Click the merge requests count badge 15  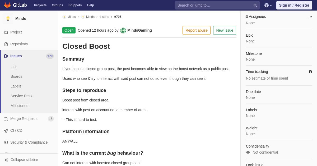point(51,119)
